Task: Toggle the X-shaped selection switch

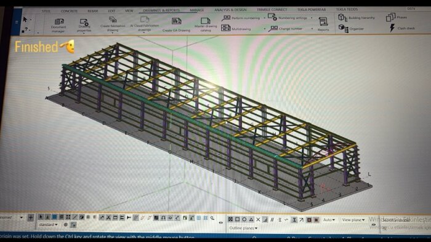Action: [108, 217]
